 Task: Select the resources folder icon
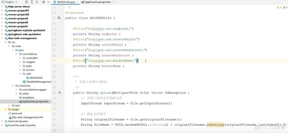[17, 86]
